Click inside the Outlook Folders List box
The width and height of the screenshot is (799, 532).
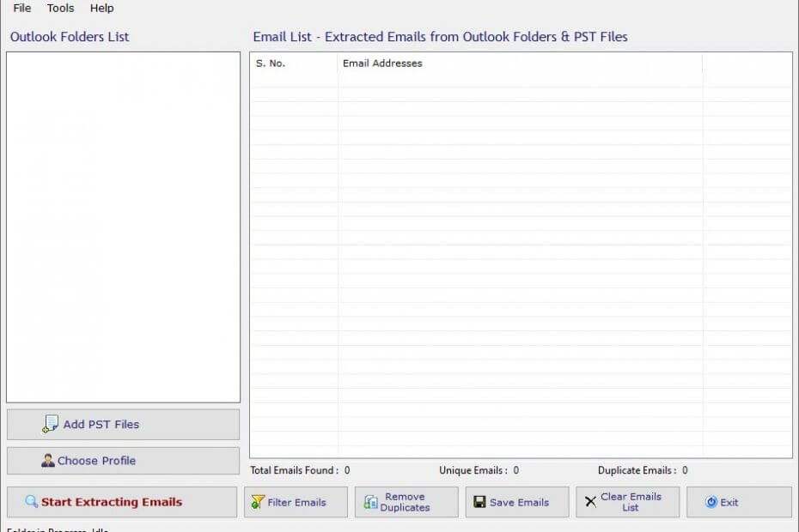click(123, 227)
